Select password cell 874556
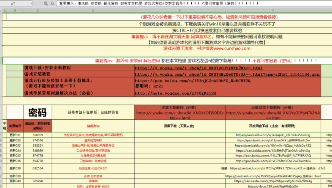This screenshot has height=188, width=332. tap(38, 140)
